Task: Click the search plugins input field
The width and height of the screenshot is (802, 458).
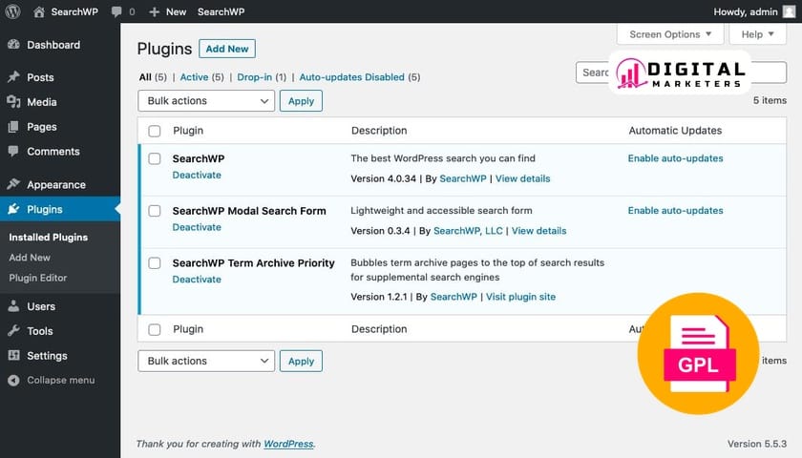Action: coord(594,73)
